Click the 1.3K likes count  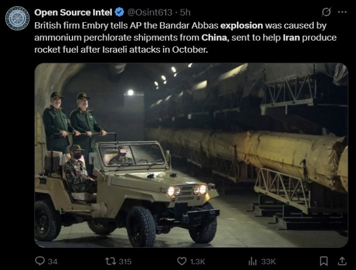[197, 261]
